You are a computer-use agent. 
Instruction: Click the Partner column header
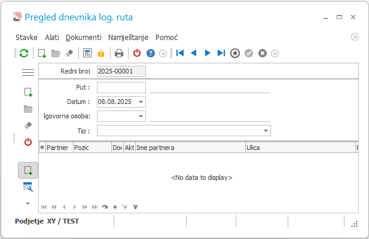pyautogui.click(x=59, y=148)
